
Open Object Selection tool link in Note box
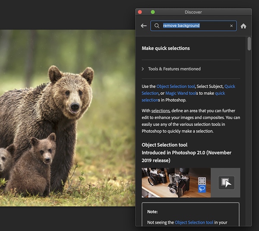pos(194,222)
